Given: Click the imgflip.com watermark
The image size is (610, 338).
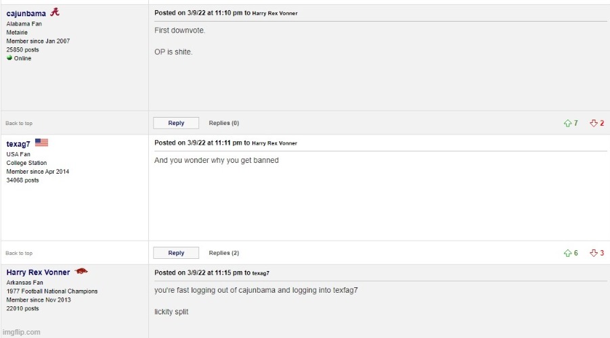Looking at the screenshot, I should (22, 332).
